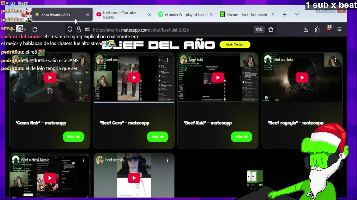This screenshot has height=200, width=357.
Task: Click the "Beef rageylo" – matecapp card title
Action: (295, 123)
